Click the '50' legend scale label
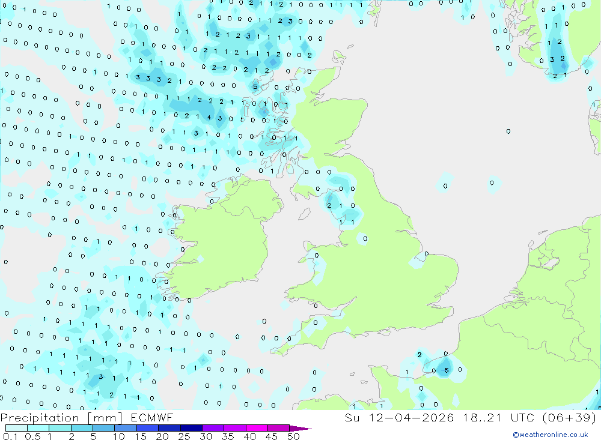This screenshot has width=601, height=440. click(293, 436)
